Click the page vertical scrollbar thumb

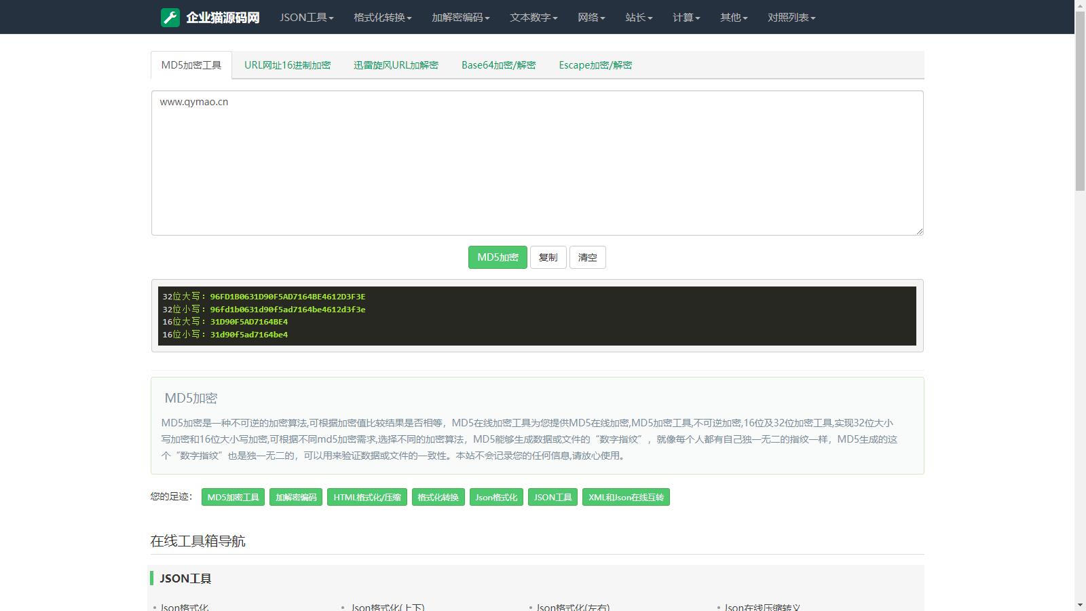[1080, 102]
